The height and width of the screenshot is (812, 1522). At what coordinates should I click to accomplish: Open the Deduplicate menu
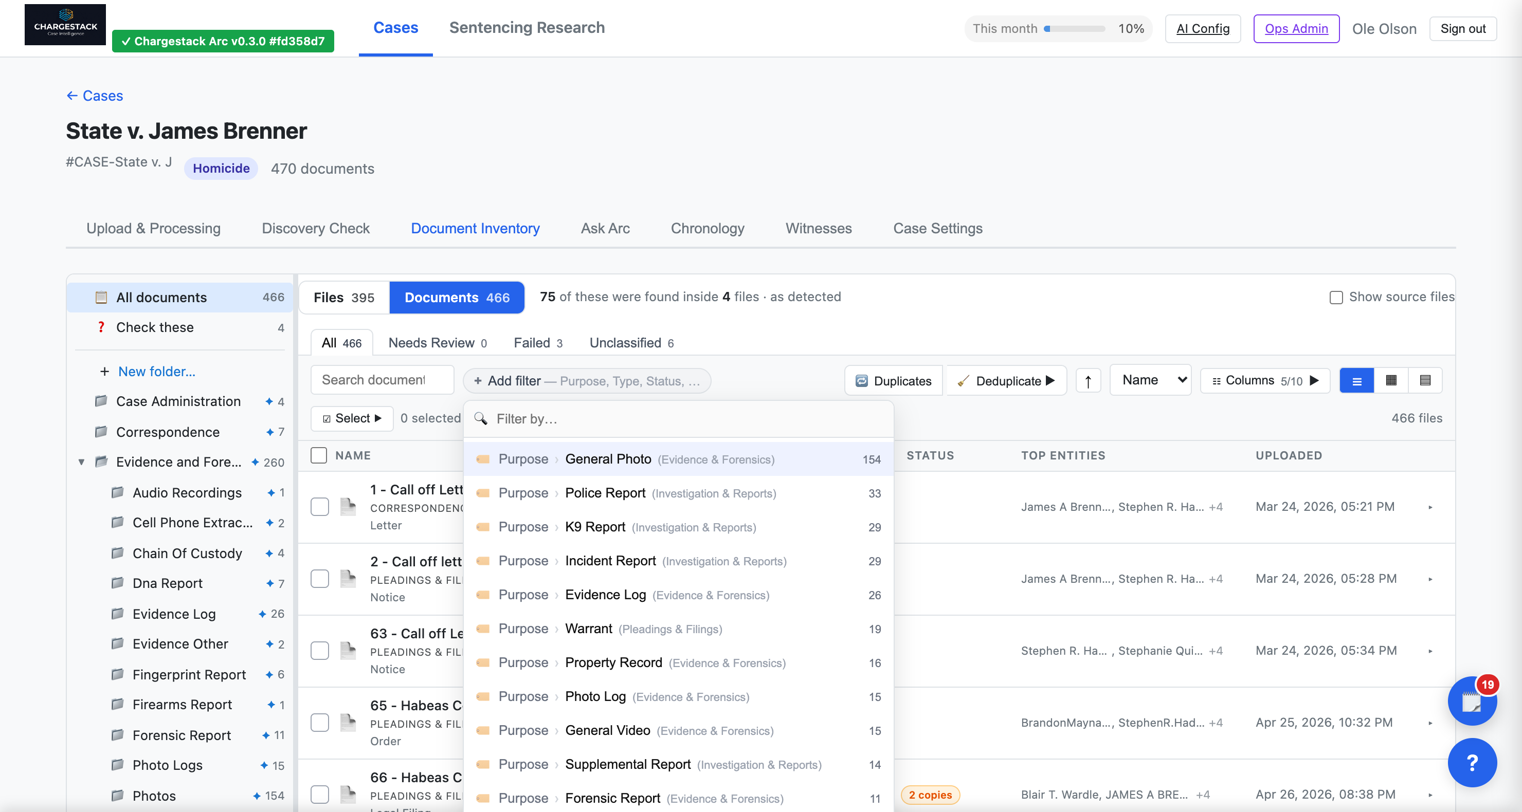coord(1007,380)
